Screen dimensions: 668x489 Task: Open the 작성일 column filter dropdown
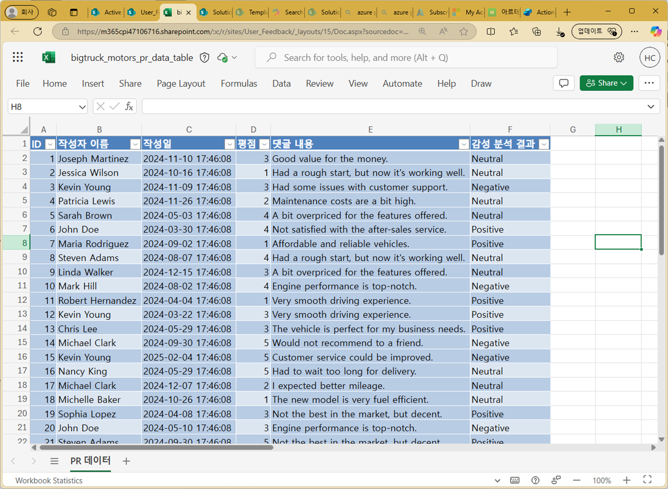[x=230, y=144]
